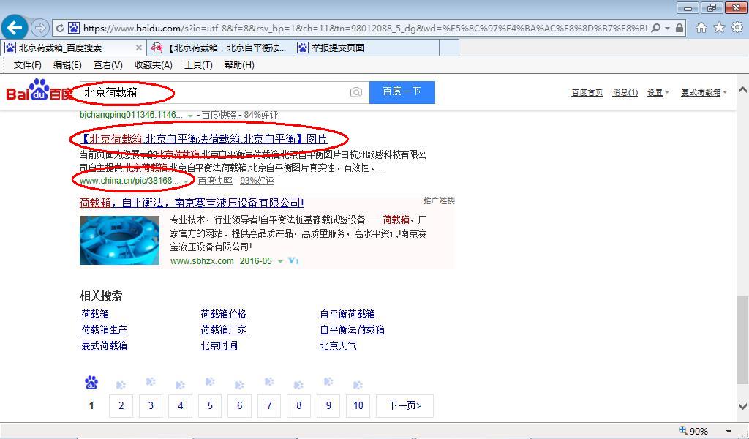The image size is (749, 439).
Task: Open a new blank tab
Action: click(x=449, y=48)
